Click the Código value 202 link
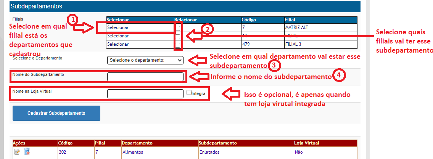The width and height of the screenshot is (433, 159). [62, 152]
